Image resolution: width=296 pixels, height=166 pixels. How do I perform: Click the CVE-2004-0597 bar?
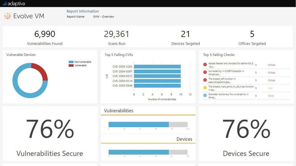tap(157, 71)
